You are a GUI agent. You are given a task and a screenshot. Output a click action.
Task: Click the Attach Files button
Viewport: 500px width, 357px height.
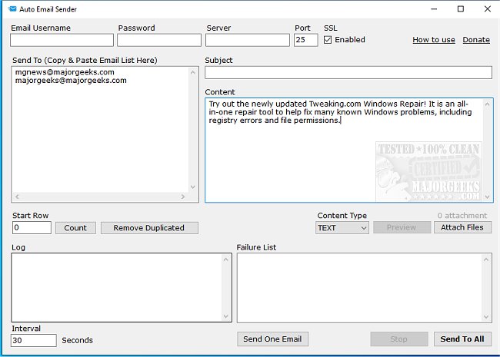[x=462, y=227]
